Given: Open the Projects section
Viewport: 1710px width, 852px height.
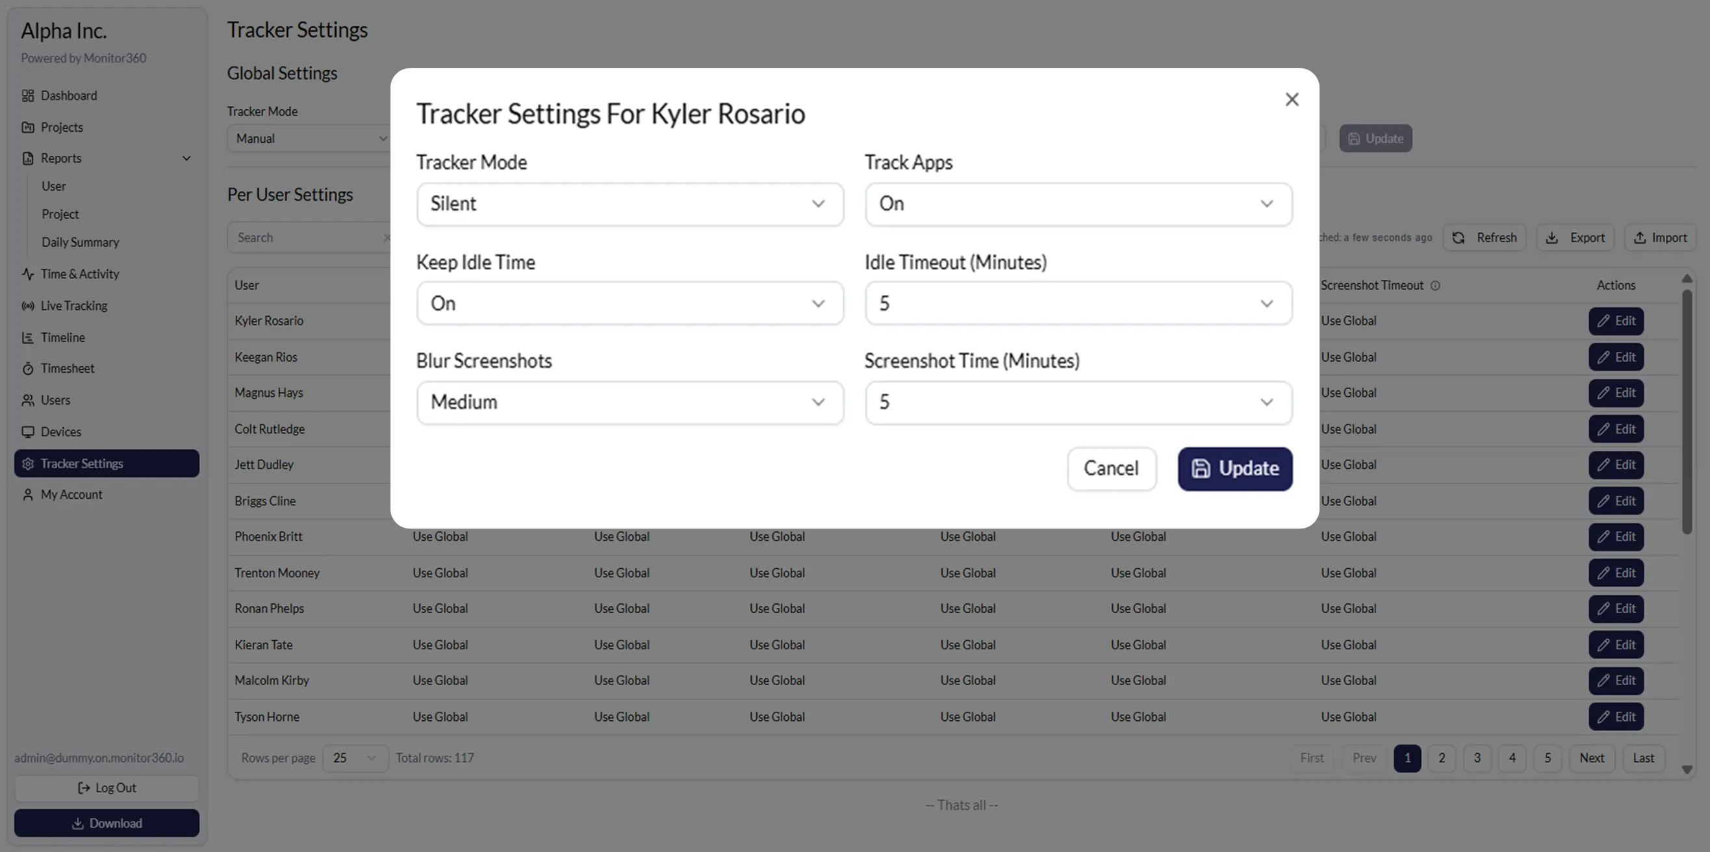Looking at the screenshot, I should (x=62, y=127).
